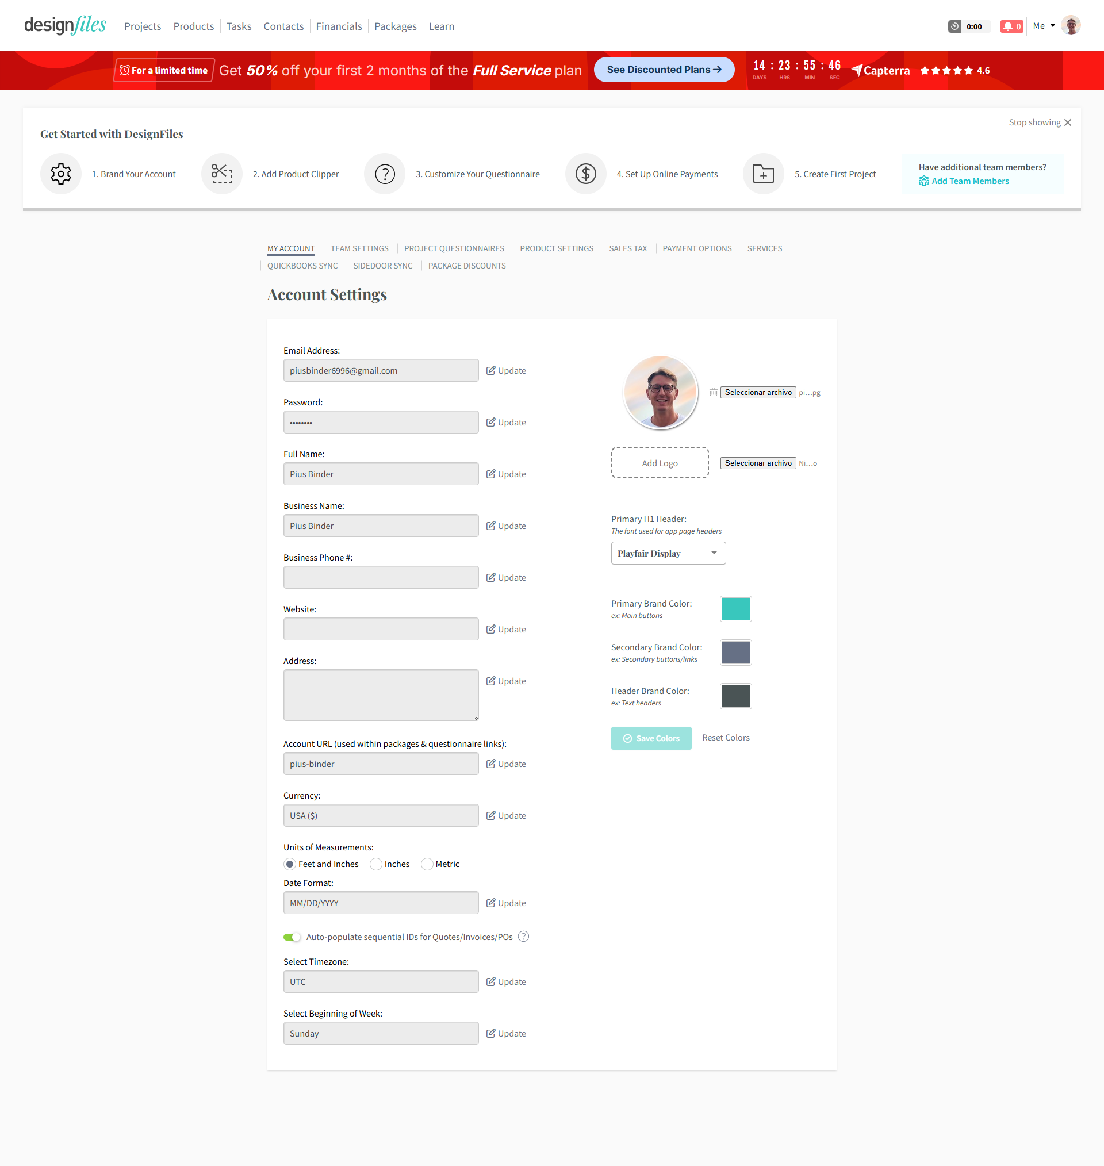Viewport: 1104px width, 1166px height.
Task: Click the Add Product Clipper scissors icon
Action: pos(222,174)
